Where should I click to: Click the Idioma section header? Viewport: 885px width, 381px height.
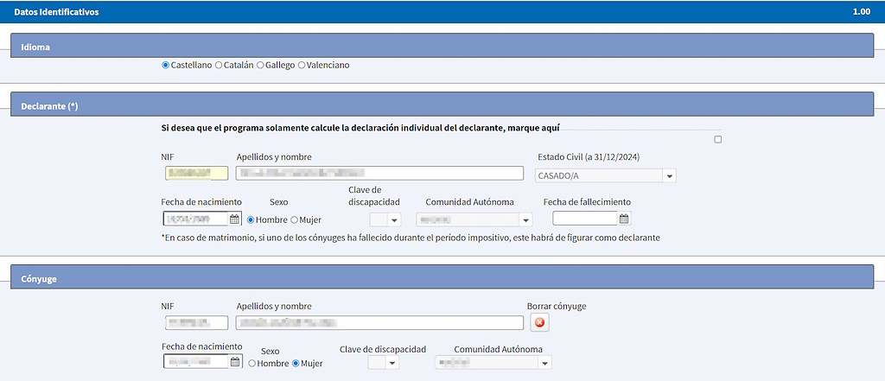(x=442, y=45)
